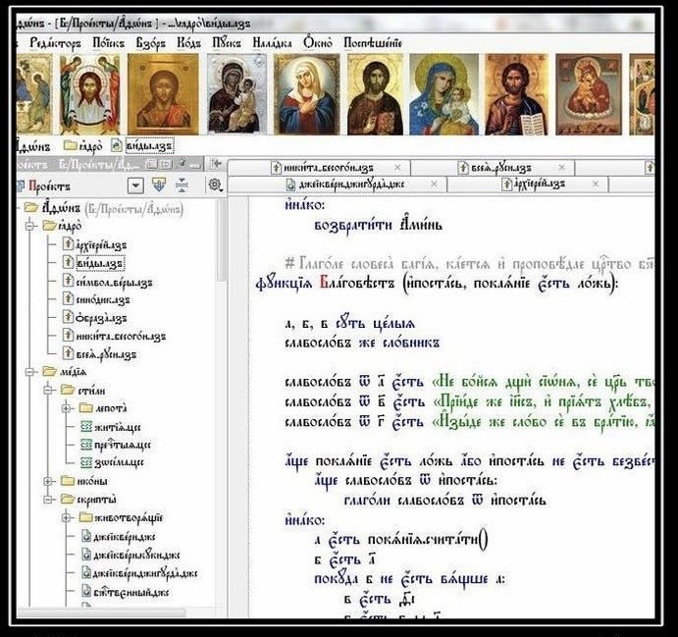Click the collapse-all icon in project panel

tap(182, 186)
